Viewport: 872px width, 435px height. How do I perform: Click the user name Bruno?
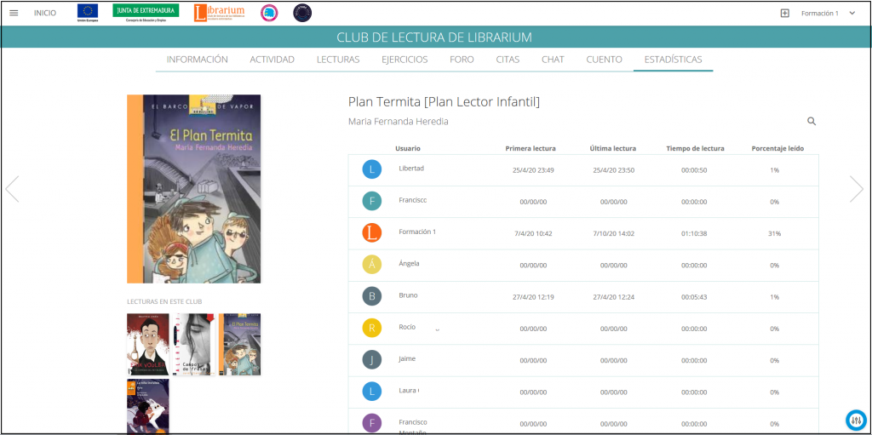[x=408, y=295]
